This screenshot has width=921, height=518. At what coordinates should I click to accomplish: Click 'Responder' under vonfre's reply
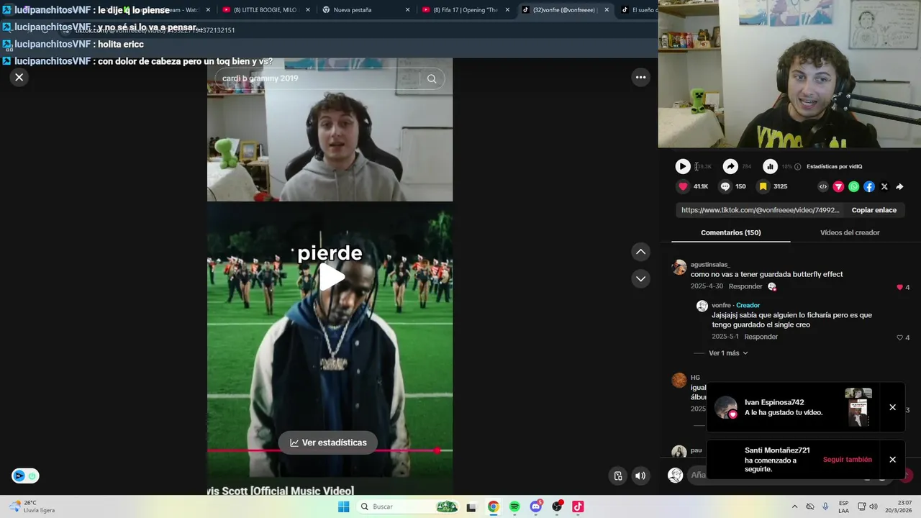click(761, 337)
